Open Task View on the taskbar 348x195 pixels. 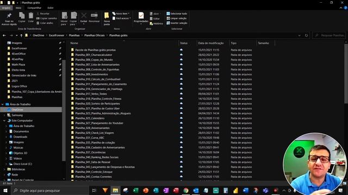point(94,190)
